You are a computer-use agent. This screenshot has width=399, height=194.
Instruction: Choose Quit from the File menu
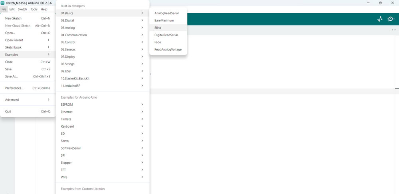28,111
